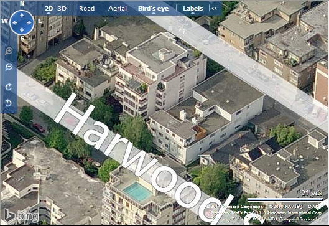Viewport: 329px width, 226px height.
Task: Pan the map west with the left arrow
Action: tap(14, 22)
